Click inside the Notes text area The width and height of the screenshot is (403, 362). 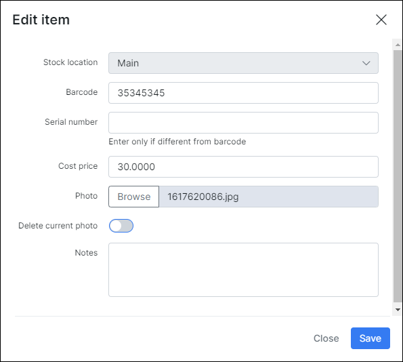243,270
